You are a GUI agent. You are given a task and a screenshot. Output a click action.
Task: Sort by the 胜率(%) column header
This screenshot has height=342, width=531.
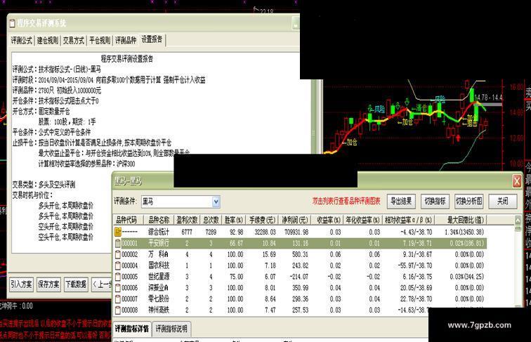coord(234,220)
